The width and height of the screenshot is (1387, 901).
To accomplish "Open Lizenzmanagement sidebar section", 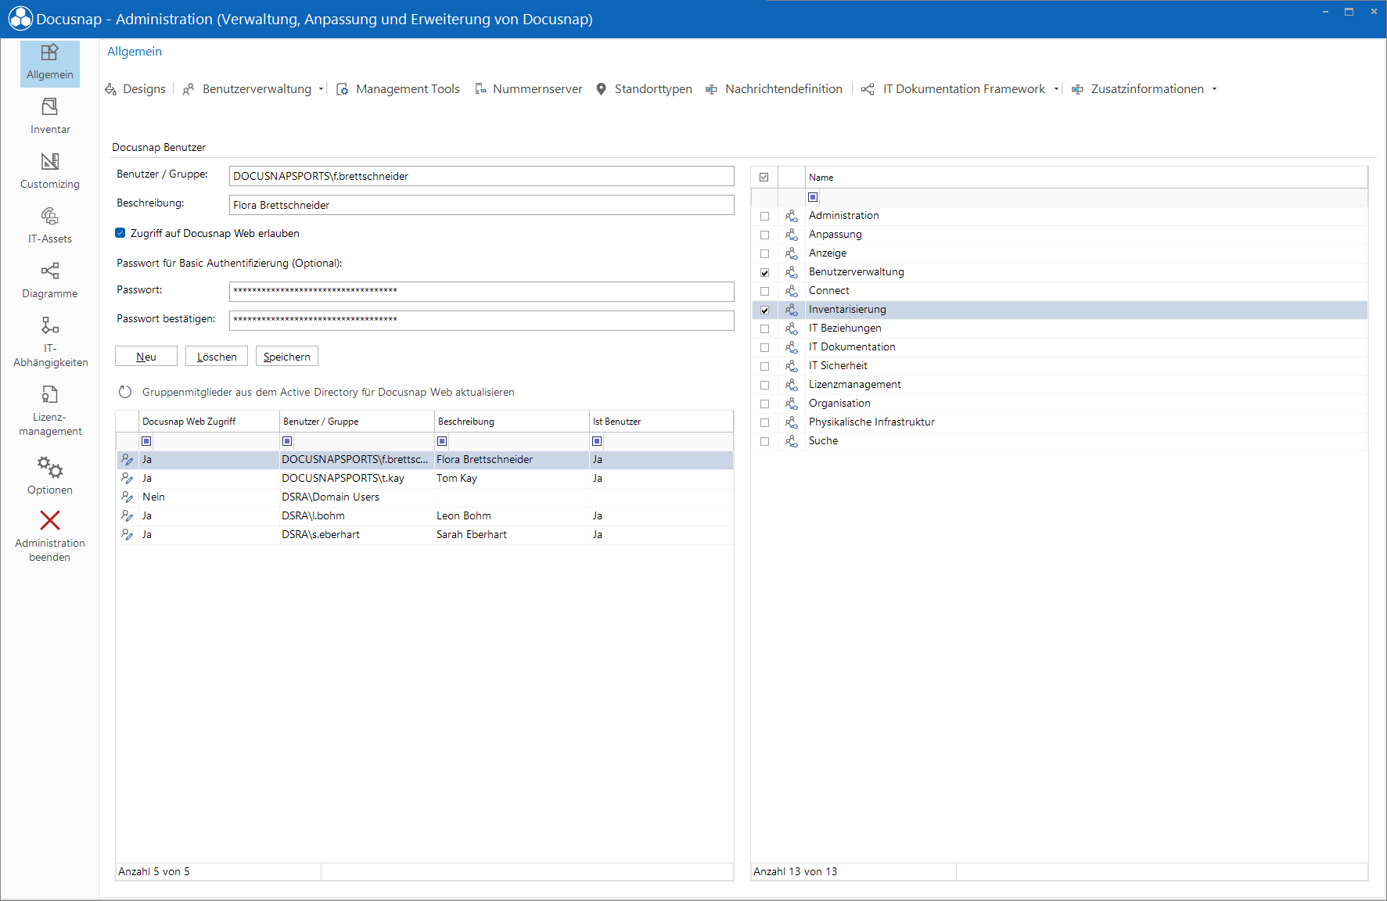I will (50, 411).
